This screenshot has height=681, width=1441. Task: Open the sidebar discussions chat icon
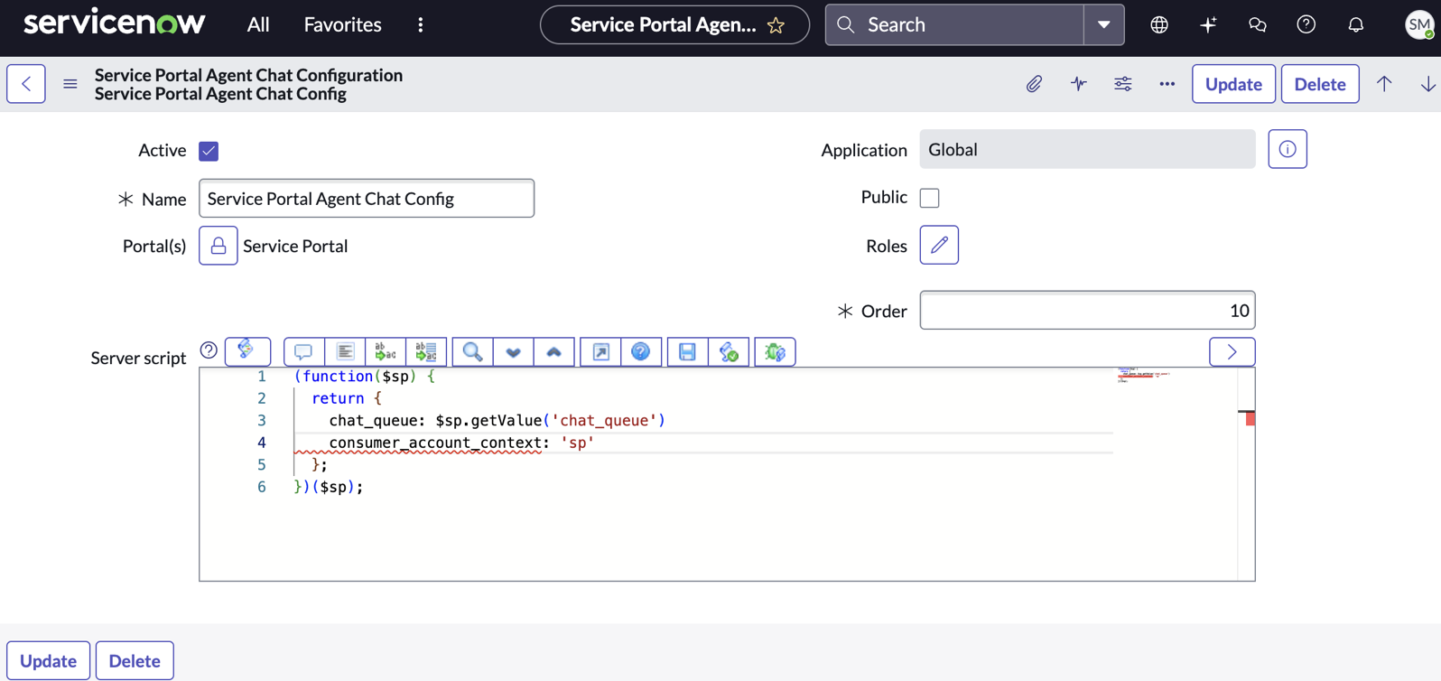coord(1257,24)
